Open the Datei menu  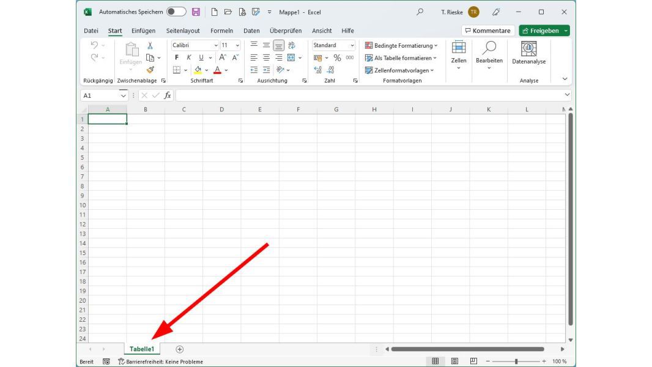click(91, 31)
